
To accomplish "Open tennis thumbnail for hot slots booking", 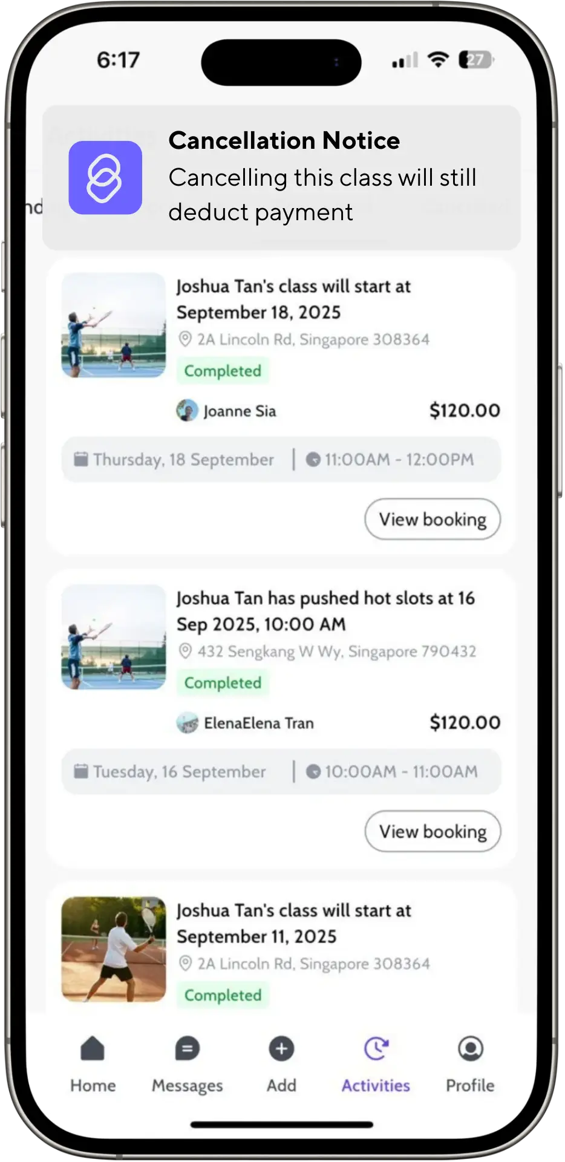I will pyautogui.click(x=114, y=638).
